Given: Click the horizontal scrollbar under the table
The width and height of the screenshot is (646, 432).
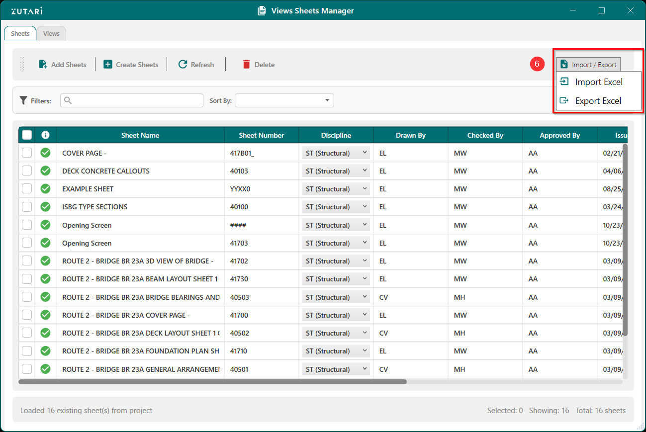Looking at the screenshot, I should point(212,382).
